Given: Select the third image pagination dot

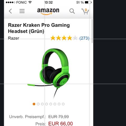Looking at the screenshot, I should pyautogui.click(x=42, y=104).
